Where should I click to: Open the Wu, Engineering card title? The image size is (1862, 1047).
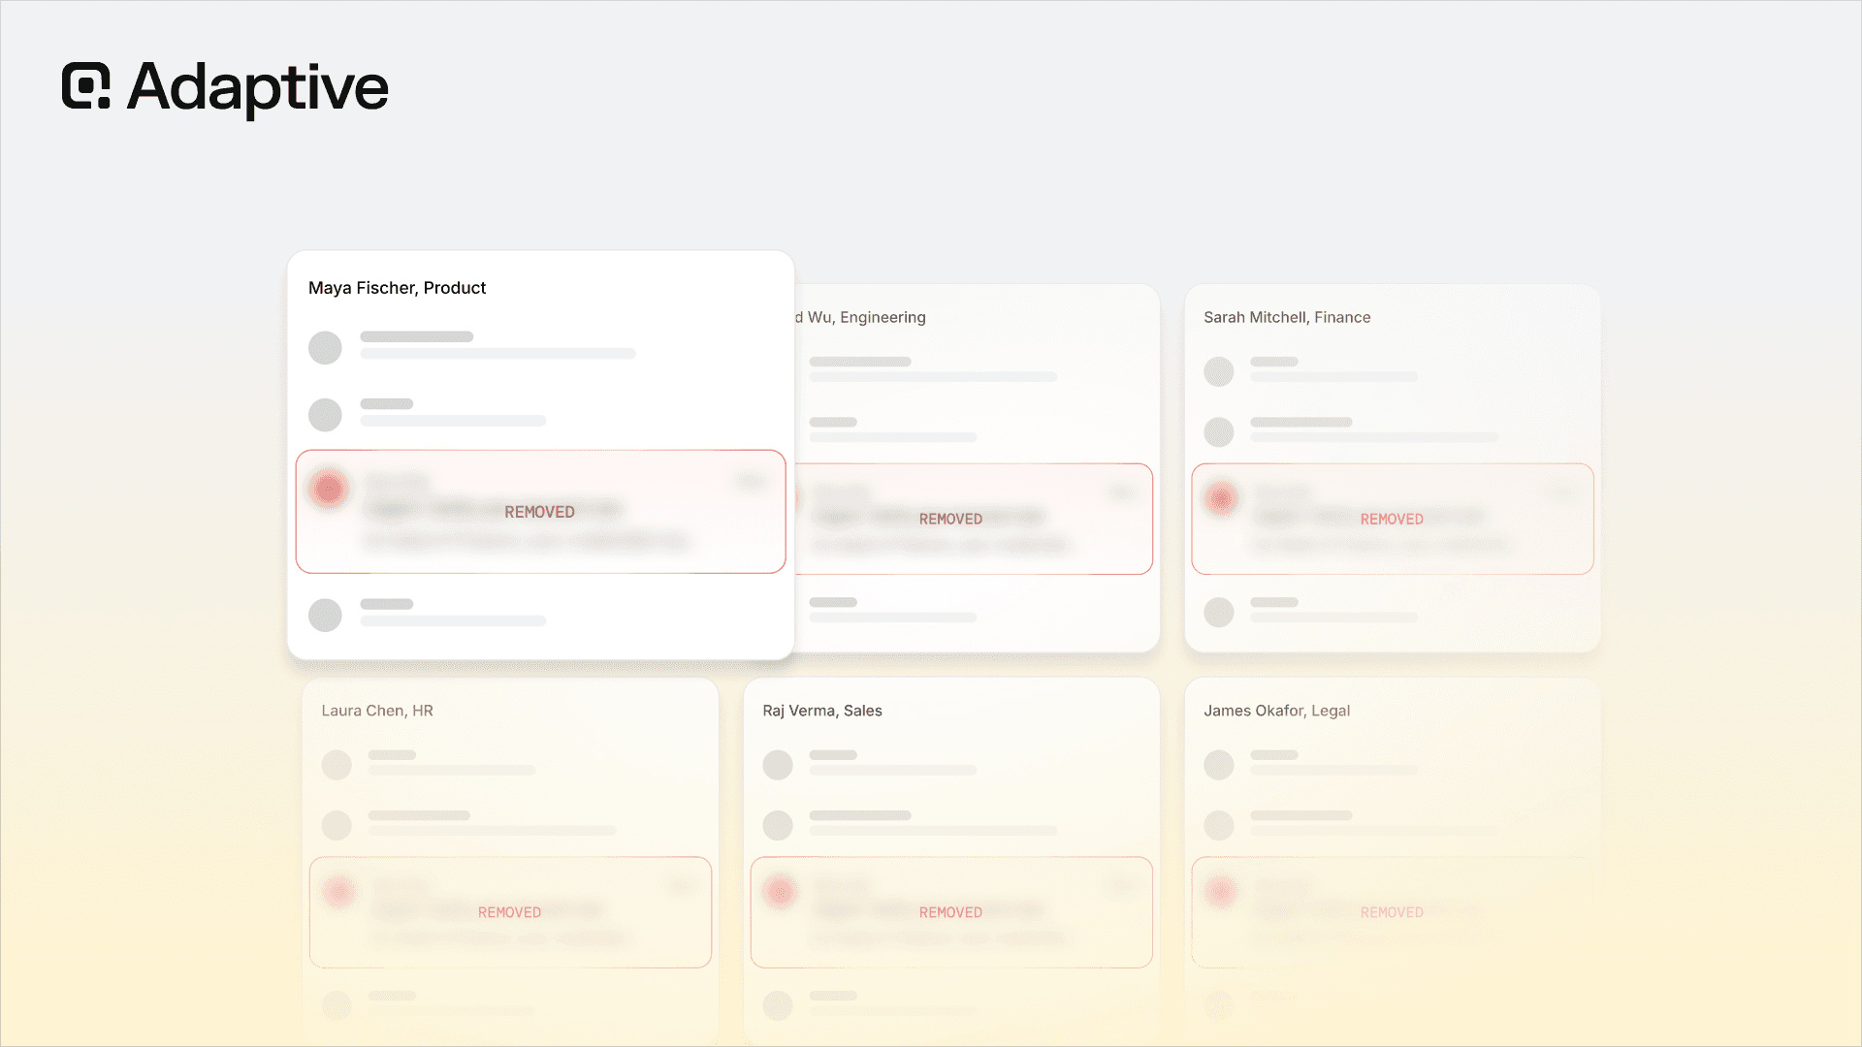[x=860, y=317]
